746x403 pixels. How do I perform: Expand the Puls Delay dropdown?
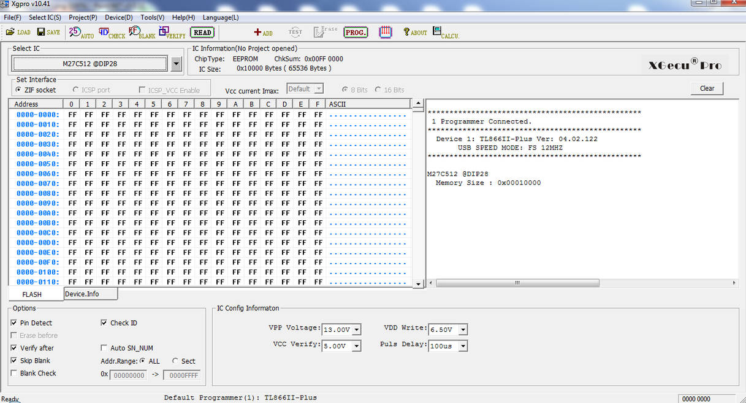click(x=463, y=346)
